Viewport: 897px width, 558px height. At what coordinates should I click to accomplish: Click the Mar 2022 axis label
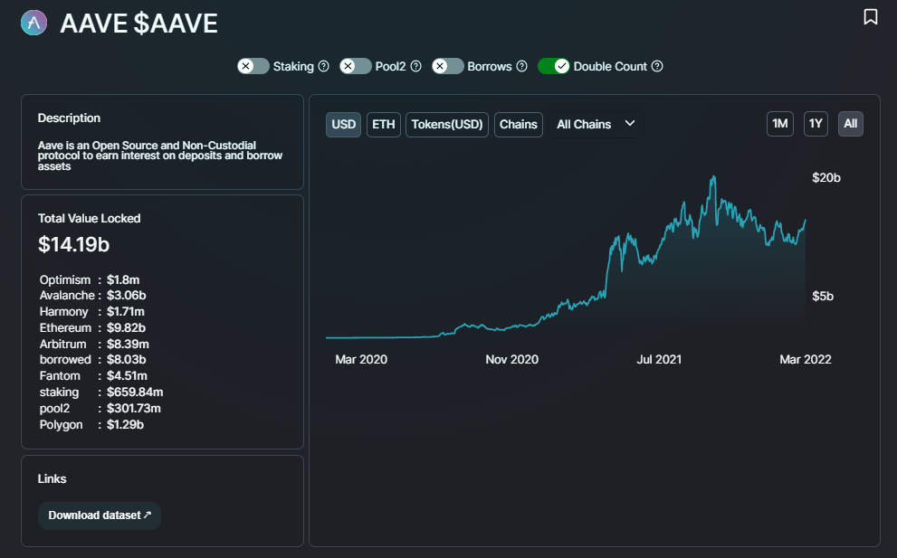(x=806, y=360)
